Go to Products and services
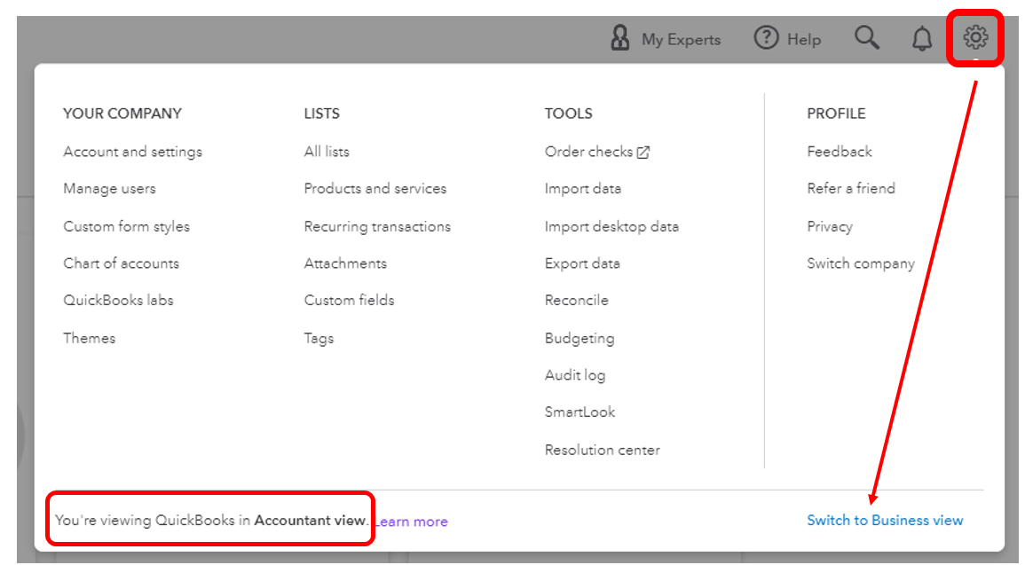The height and width of the screenshot is (565, 1025). (x=375, y=189)
